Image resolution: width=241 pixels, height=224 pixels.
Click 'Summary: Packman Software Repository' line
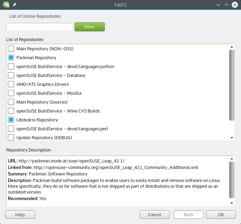[48, 174]
